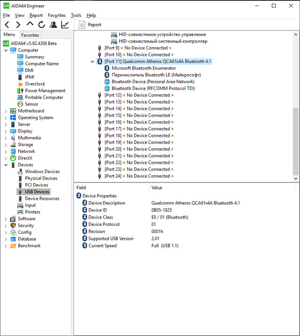Switch to the Menu tab
Viewport: 300px width, 336px height.
click(9, 35)
